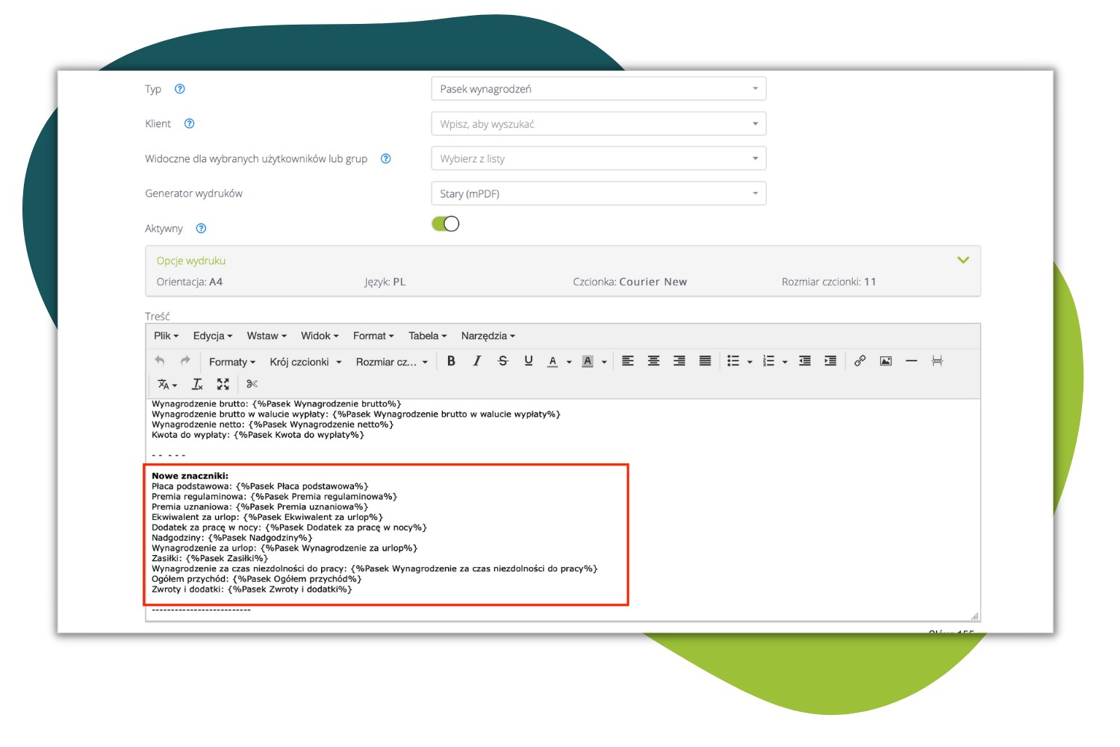Screen dimensions: 1120x747
Task: Insert a page break
Action: (x=937, y=362)
